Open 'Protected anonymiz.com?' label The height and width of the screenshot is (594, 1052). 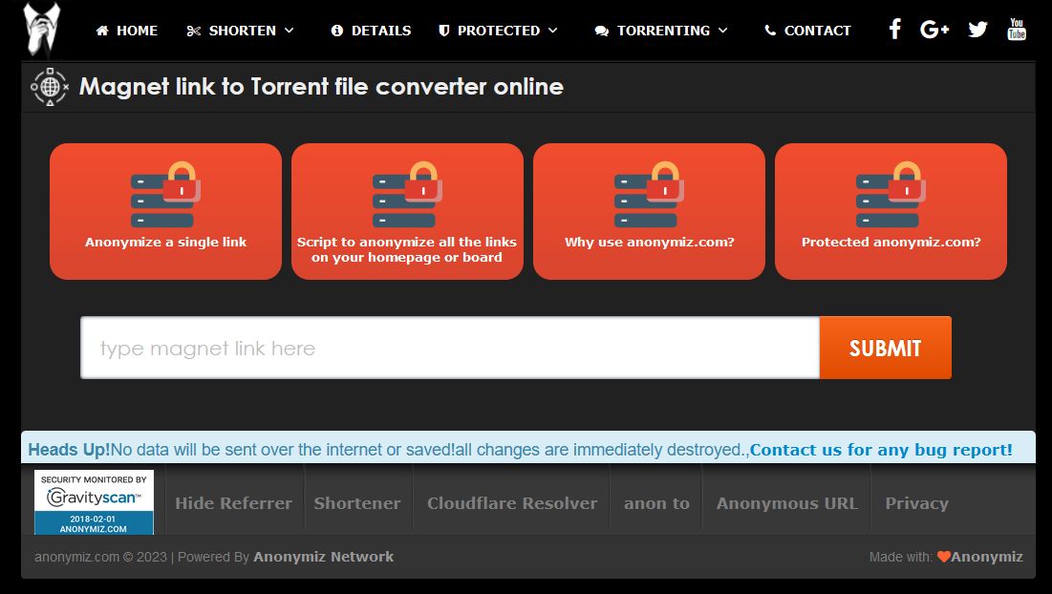[x=891, y=242]
